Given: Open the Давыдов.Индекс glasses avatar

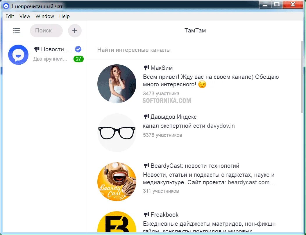Looking at the screenshot, I should tap(117, 133).
